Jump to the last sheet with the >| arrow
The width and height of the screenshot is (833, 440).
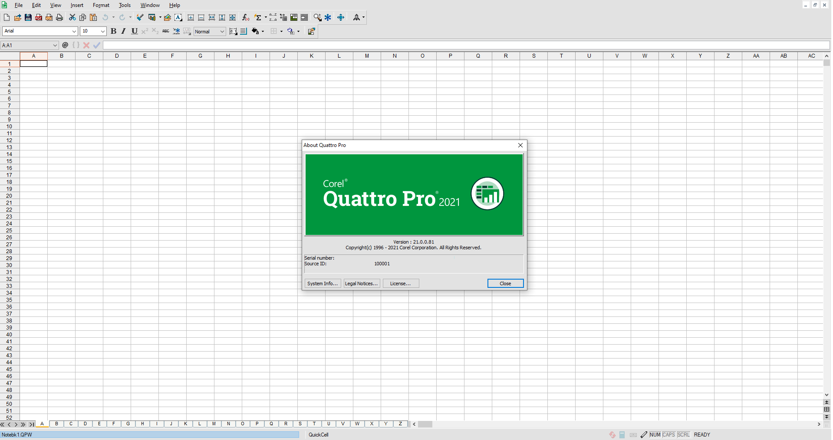32,424
